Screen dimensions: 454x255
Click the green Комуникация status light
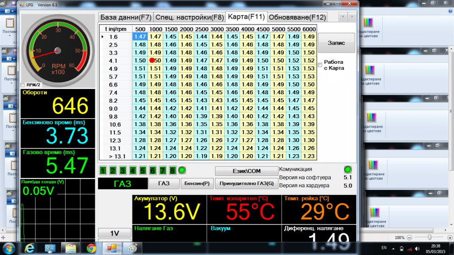(x=348, y=169)
